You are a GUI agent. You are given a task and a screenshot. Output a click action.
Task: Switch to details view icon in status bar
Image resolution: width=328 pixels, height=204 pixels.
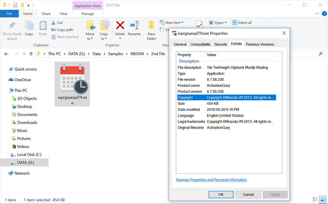click(x=315, y=199)
